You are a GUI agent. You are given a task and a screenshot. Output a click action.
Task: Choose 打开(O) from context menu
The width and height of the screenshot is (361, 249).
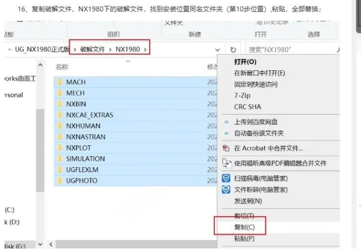point(245,62)
